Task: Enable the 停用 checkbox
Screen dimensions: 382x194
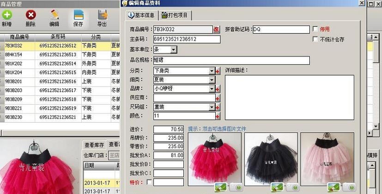Action: tap(315, 29)
